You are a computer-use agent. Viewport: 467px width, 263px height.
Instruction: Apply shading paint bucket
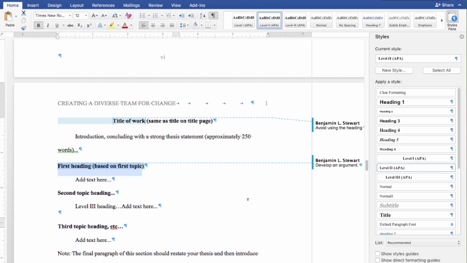(195, 26)
